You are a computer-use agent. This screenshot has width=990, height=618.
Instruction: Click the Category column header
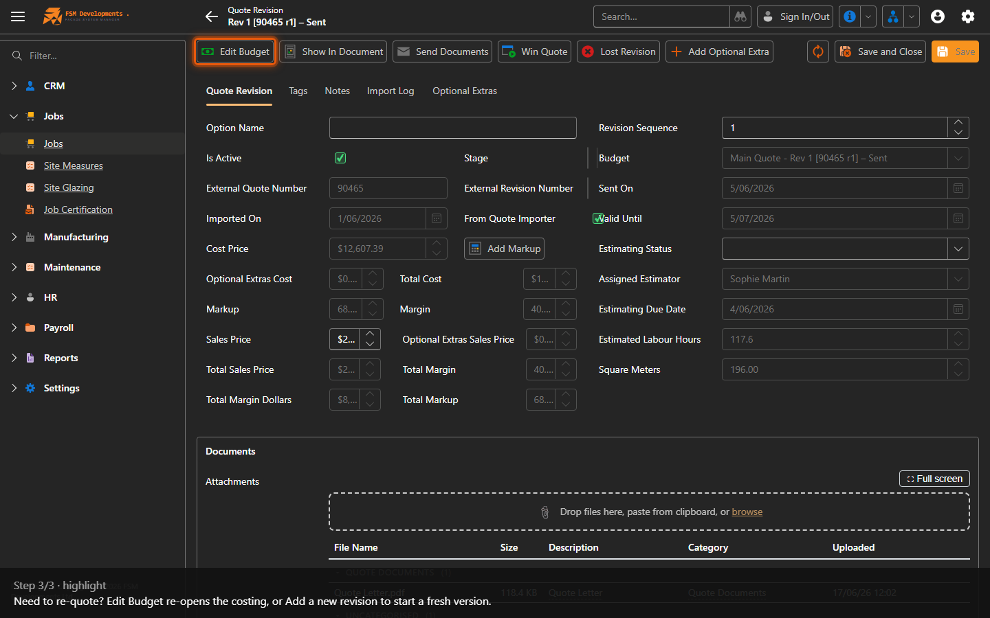[708, 547]
